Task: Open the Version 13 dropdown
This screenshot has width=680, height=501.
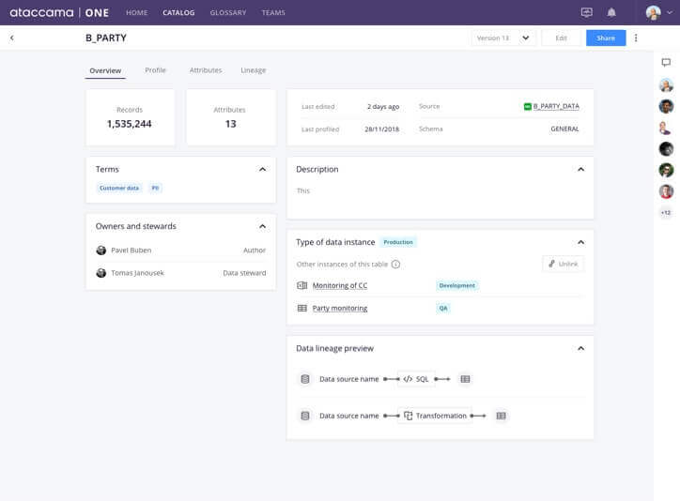Action: click(x=503, y=38)
